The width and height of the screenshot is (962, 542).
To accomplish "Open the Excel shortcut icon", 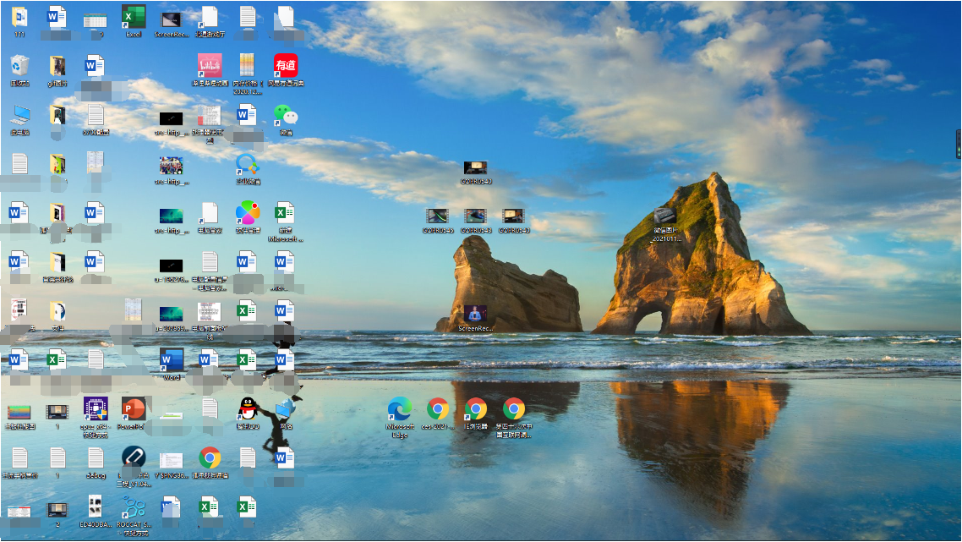I will 133,18.
